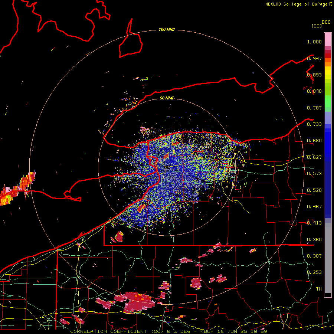Click the TH threshold legend label
334x334 pixels.
319,289
